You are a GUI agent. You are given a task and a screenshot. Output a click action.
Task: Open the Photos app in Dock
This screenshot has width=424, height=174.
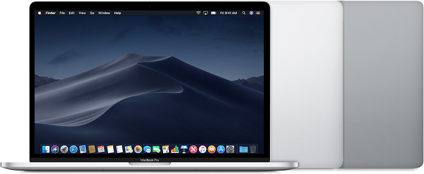point(138,149)
